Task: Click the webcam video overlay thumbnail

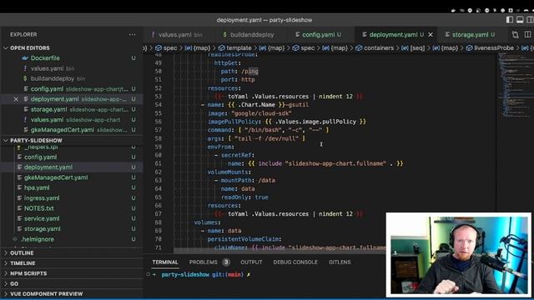Action: [x=458, y=255]
